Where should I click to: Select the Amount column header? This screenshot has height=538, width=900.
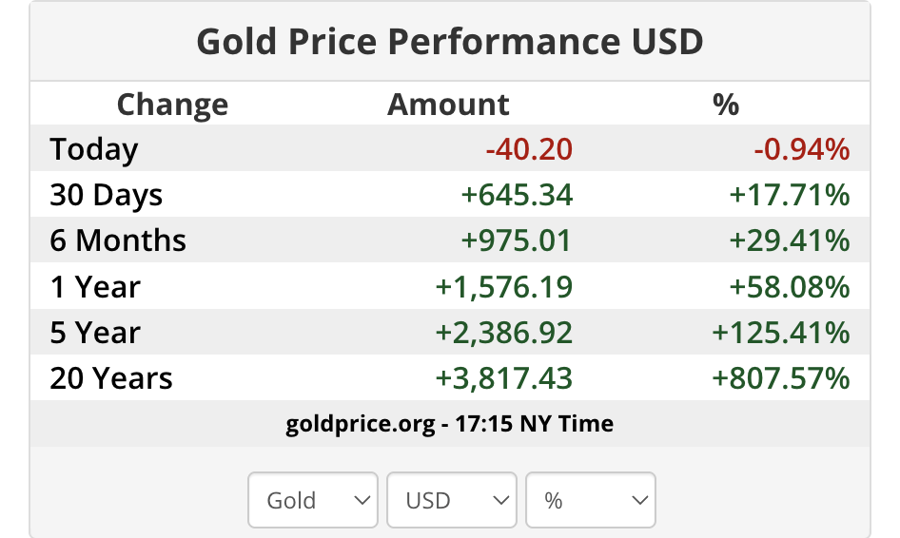tap(448, 105)
